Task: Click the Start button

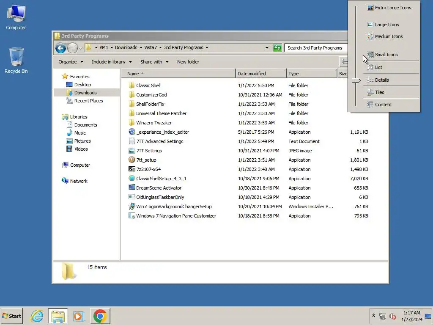Action: (11, 316)
